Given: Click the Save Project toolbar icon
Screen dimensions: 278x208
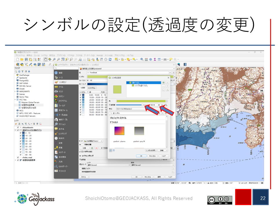Looking at the screenshot, I should point(26,59).
